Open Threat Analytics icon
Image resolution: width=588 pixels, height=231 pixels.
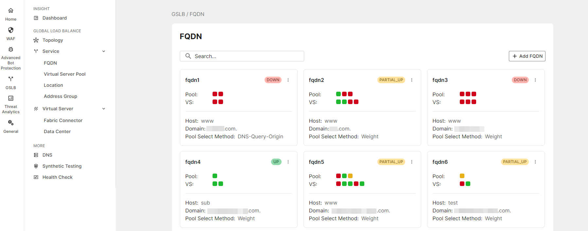11,98
